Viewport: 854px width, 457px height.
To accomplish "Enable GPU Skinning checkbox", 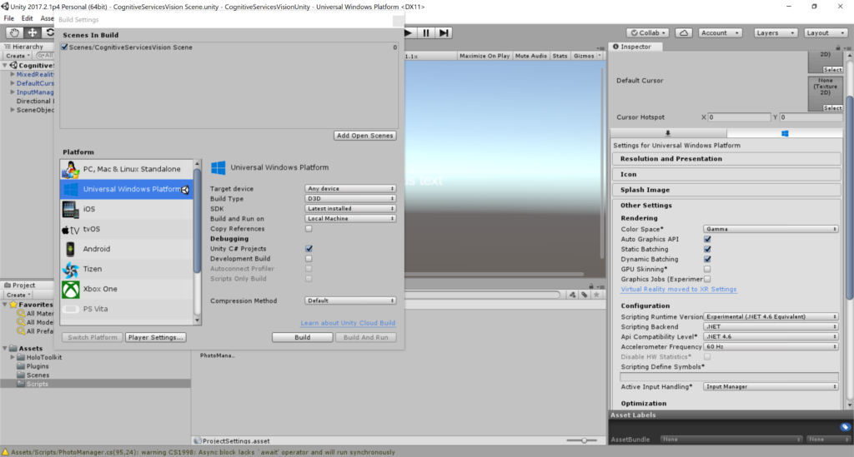I will pyautogui.click(x=707, y=269).
